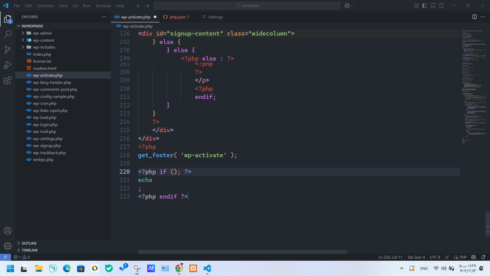Open the Terminal menu

(x=103, y=6)
